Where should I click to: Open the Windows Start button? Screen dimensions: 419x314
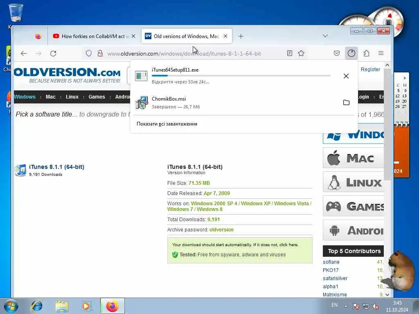[x=11, y=306]
